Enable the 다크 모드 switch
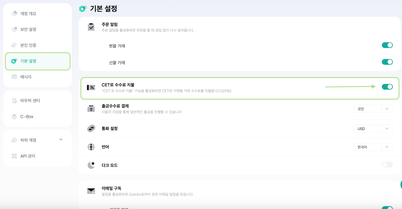Viewport: 402px width, 209px height. click(x=387, y=165)
